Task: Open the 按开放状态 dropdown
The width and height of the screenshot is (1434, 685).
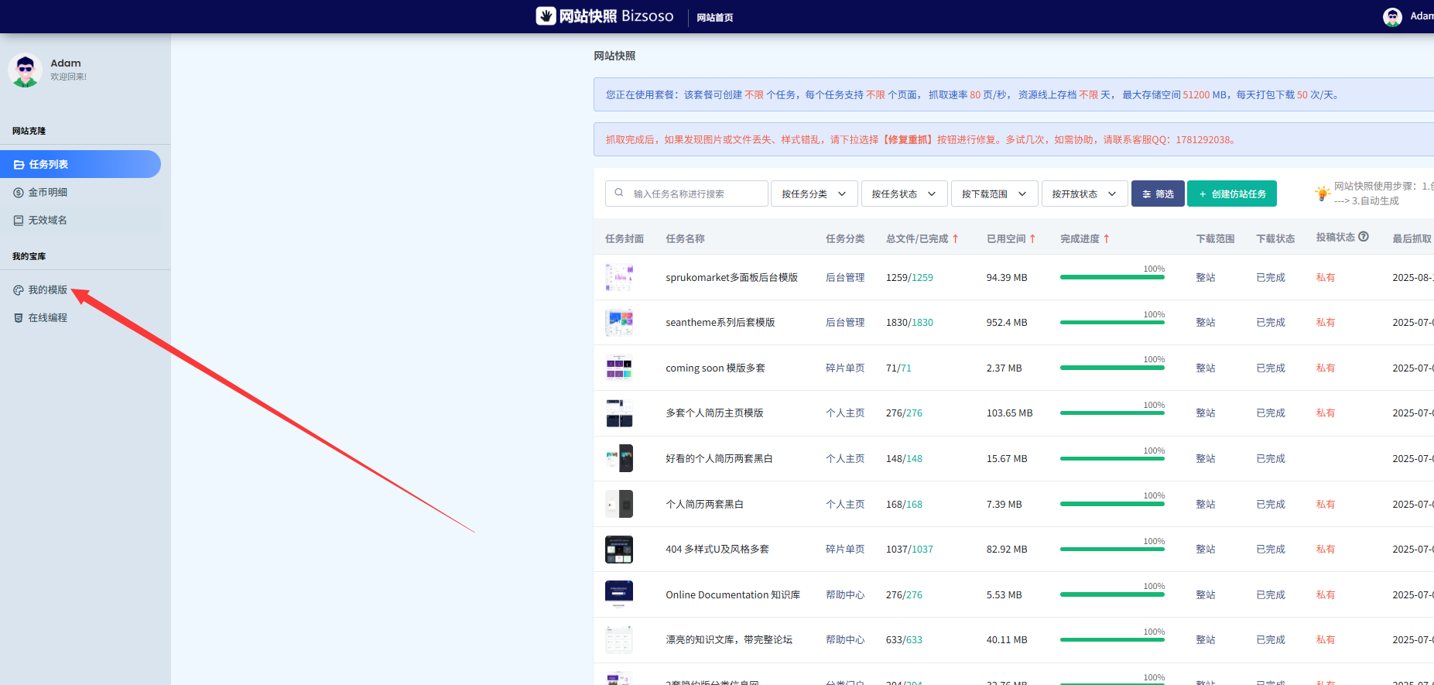Action: click(1083, 194)
